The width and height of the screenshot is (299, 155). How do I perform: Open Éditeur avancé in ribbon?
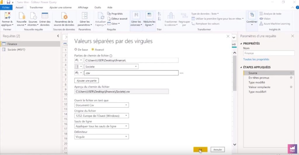click(x=117, y=19)
